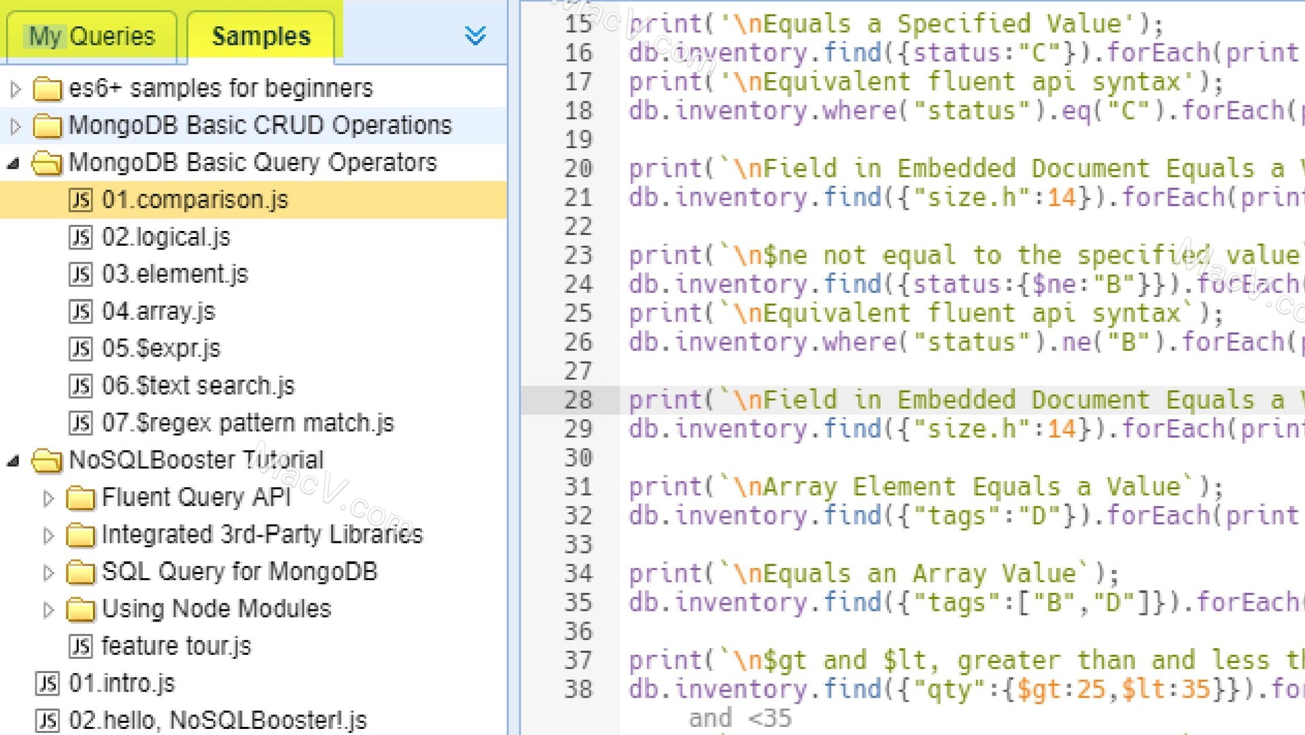1305x735 pixels.
Task: Expand the Integrated 3rd-Party Libraries folder
Action: tap(48, 535)
